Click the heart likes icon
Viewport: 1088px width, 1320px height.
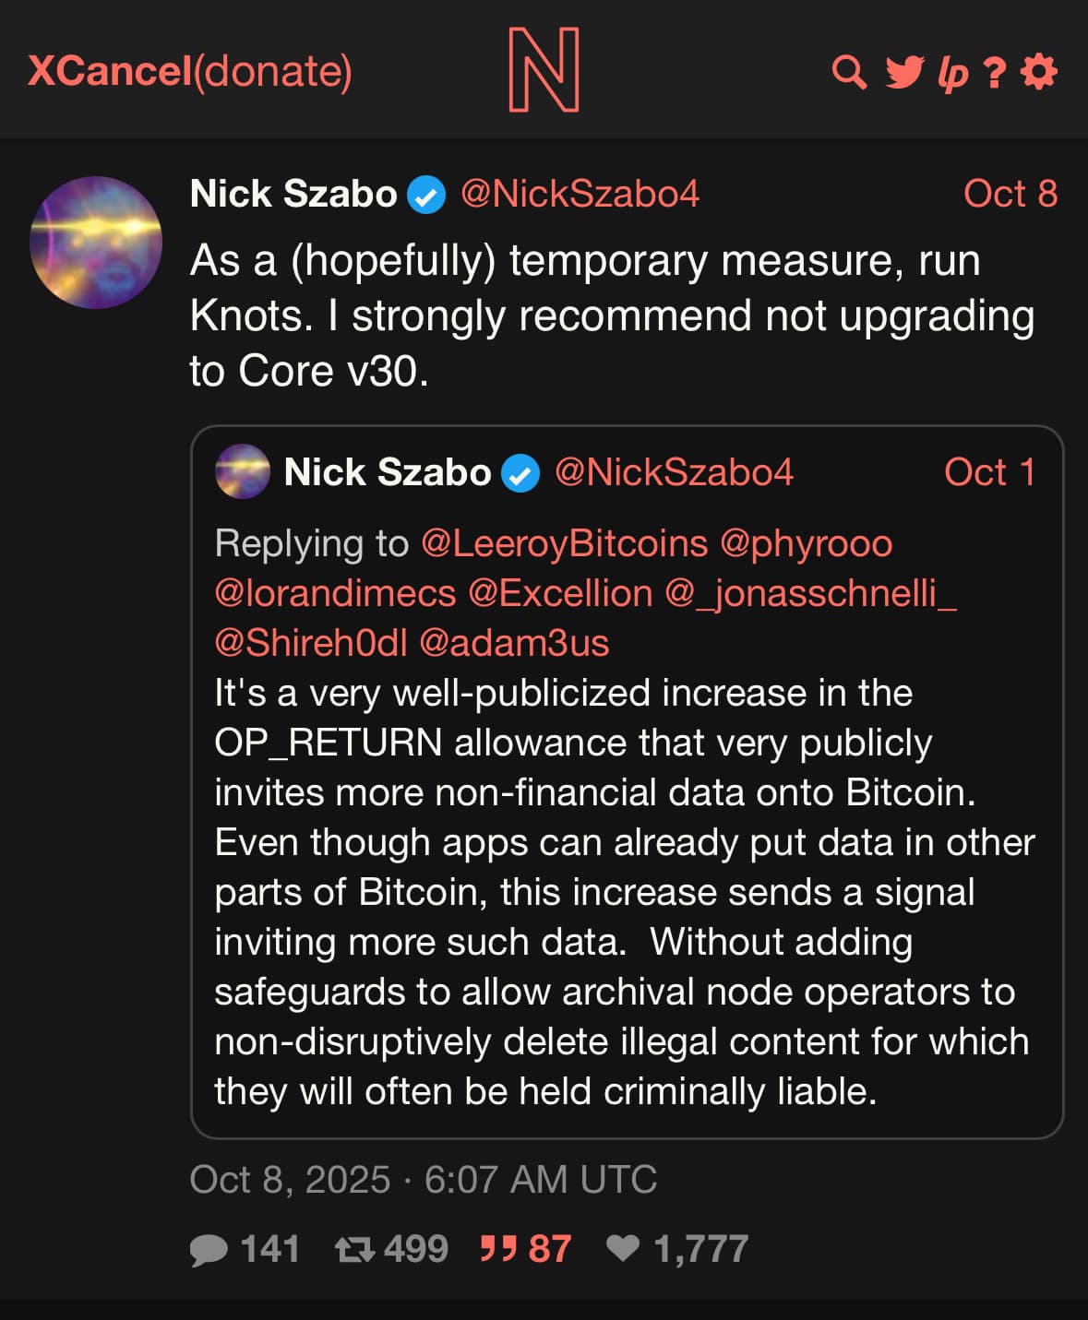(x=623, y=1248)
